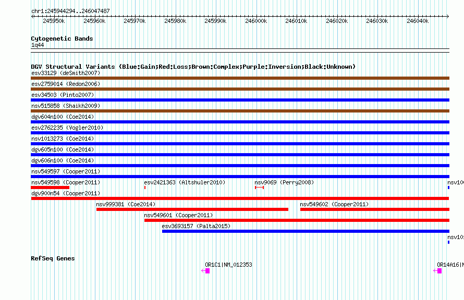Click the red nsv9069 interval marker

[259, 187]
